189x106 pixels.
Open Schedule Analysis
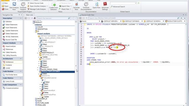23,6
